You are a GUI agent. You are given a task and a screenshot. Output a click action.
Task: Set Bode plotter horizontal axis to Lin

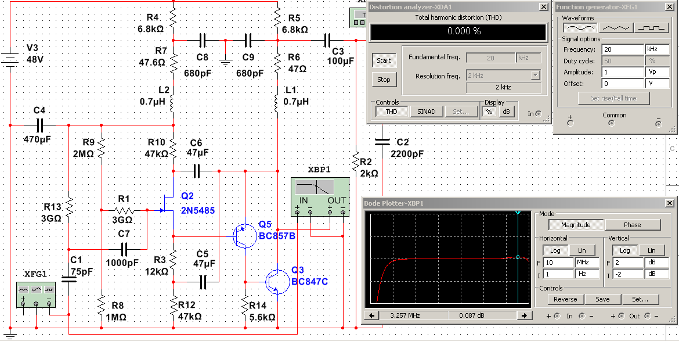point(581,250)
